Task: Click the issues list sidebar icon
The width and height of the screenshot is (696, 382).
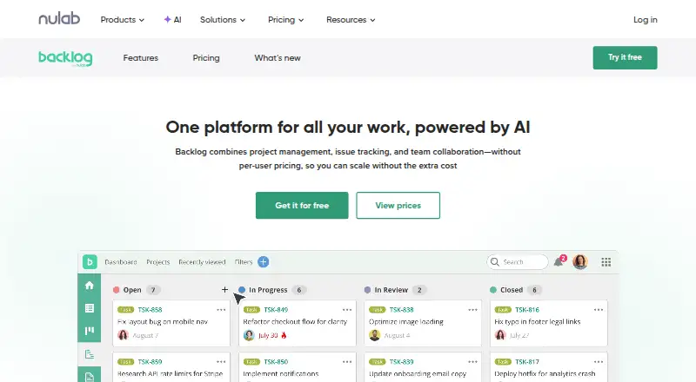Action: tap(90, 308)
